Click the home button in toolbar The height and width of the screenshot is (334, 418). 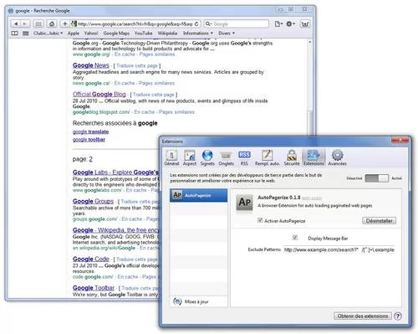tap(52, 24)
